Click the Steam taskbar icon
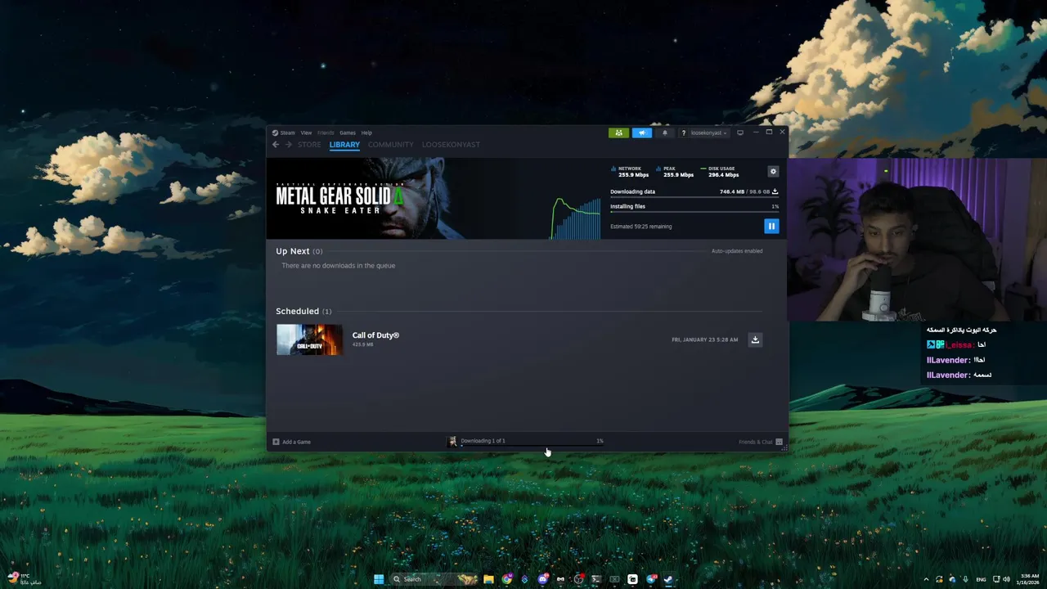 pyautogui.click(x=668, y=579)
